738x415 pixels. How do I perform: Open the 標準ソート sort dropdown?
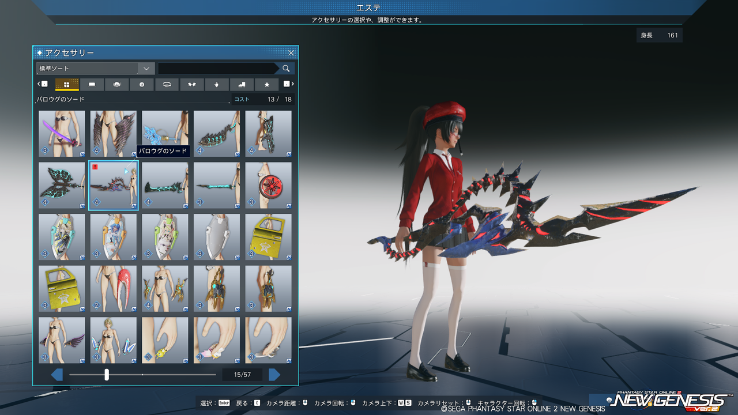coord(95,68)
